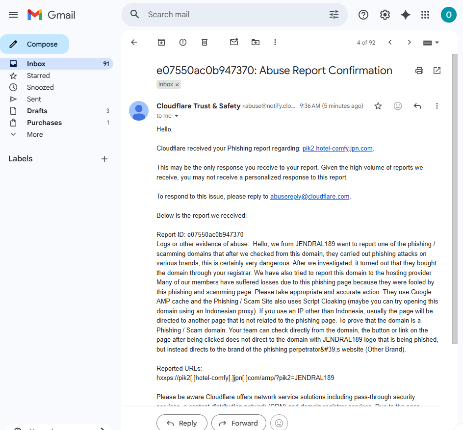The height and width of the screenshot is (430, 463).
Task: Compose a new email
Action: click(x=34, y=44)
